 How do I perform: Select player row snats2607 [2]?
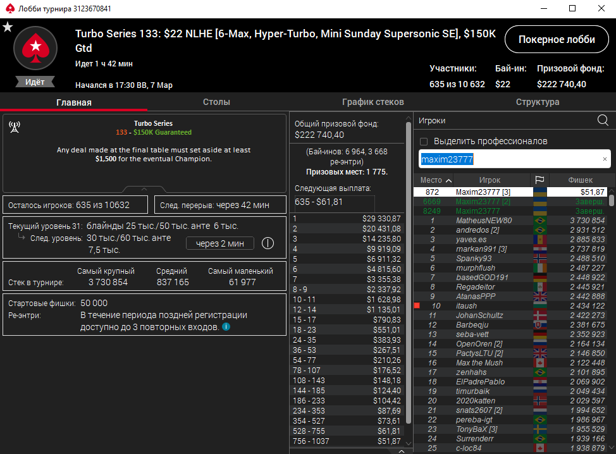[x=511, y=410]
